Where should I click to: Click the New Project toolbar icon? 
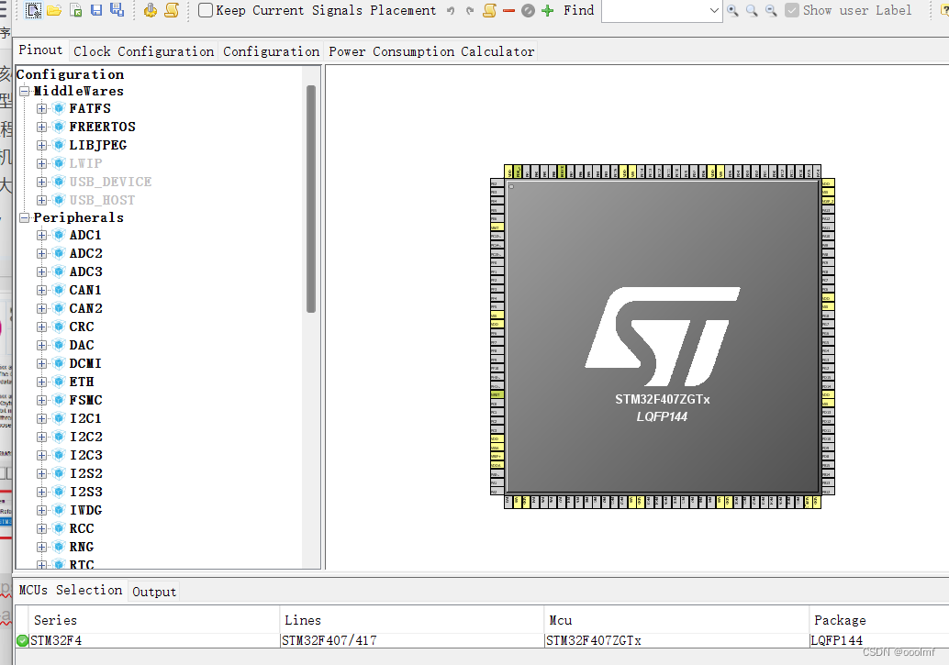[x=33, y=10]
